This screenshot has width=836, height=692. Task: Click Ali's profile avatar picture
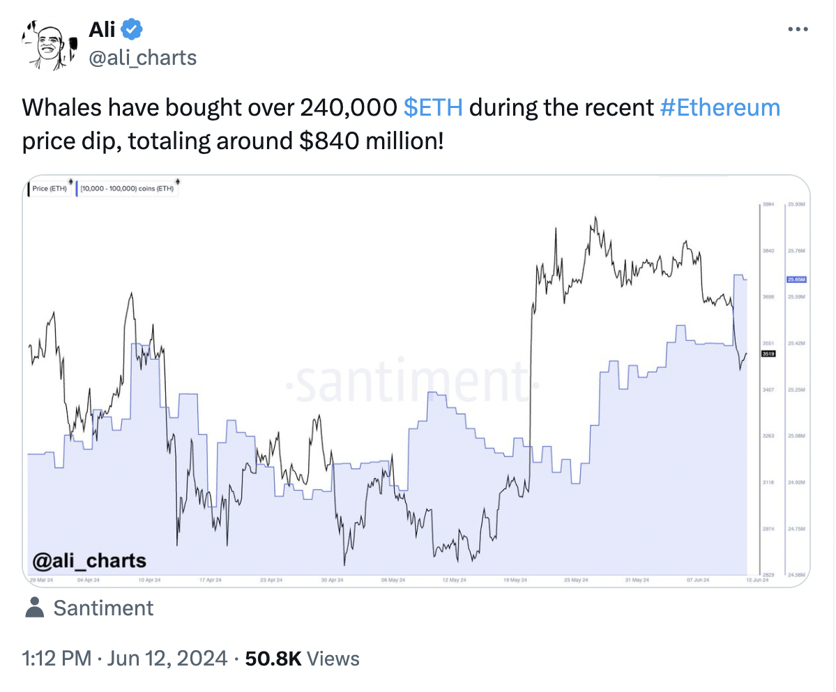click(x=50, y=45)
